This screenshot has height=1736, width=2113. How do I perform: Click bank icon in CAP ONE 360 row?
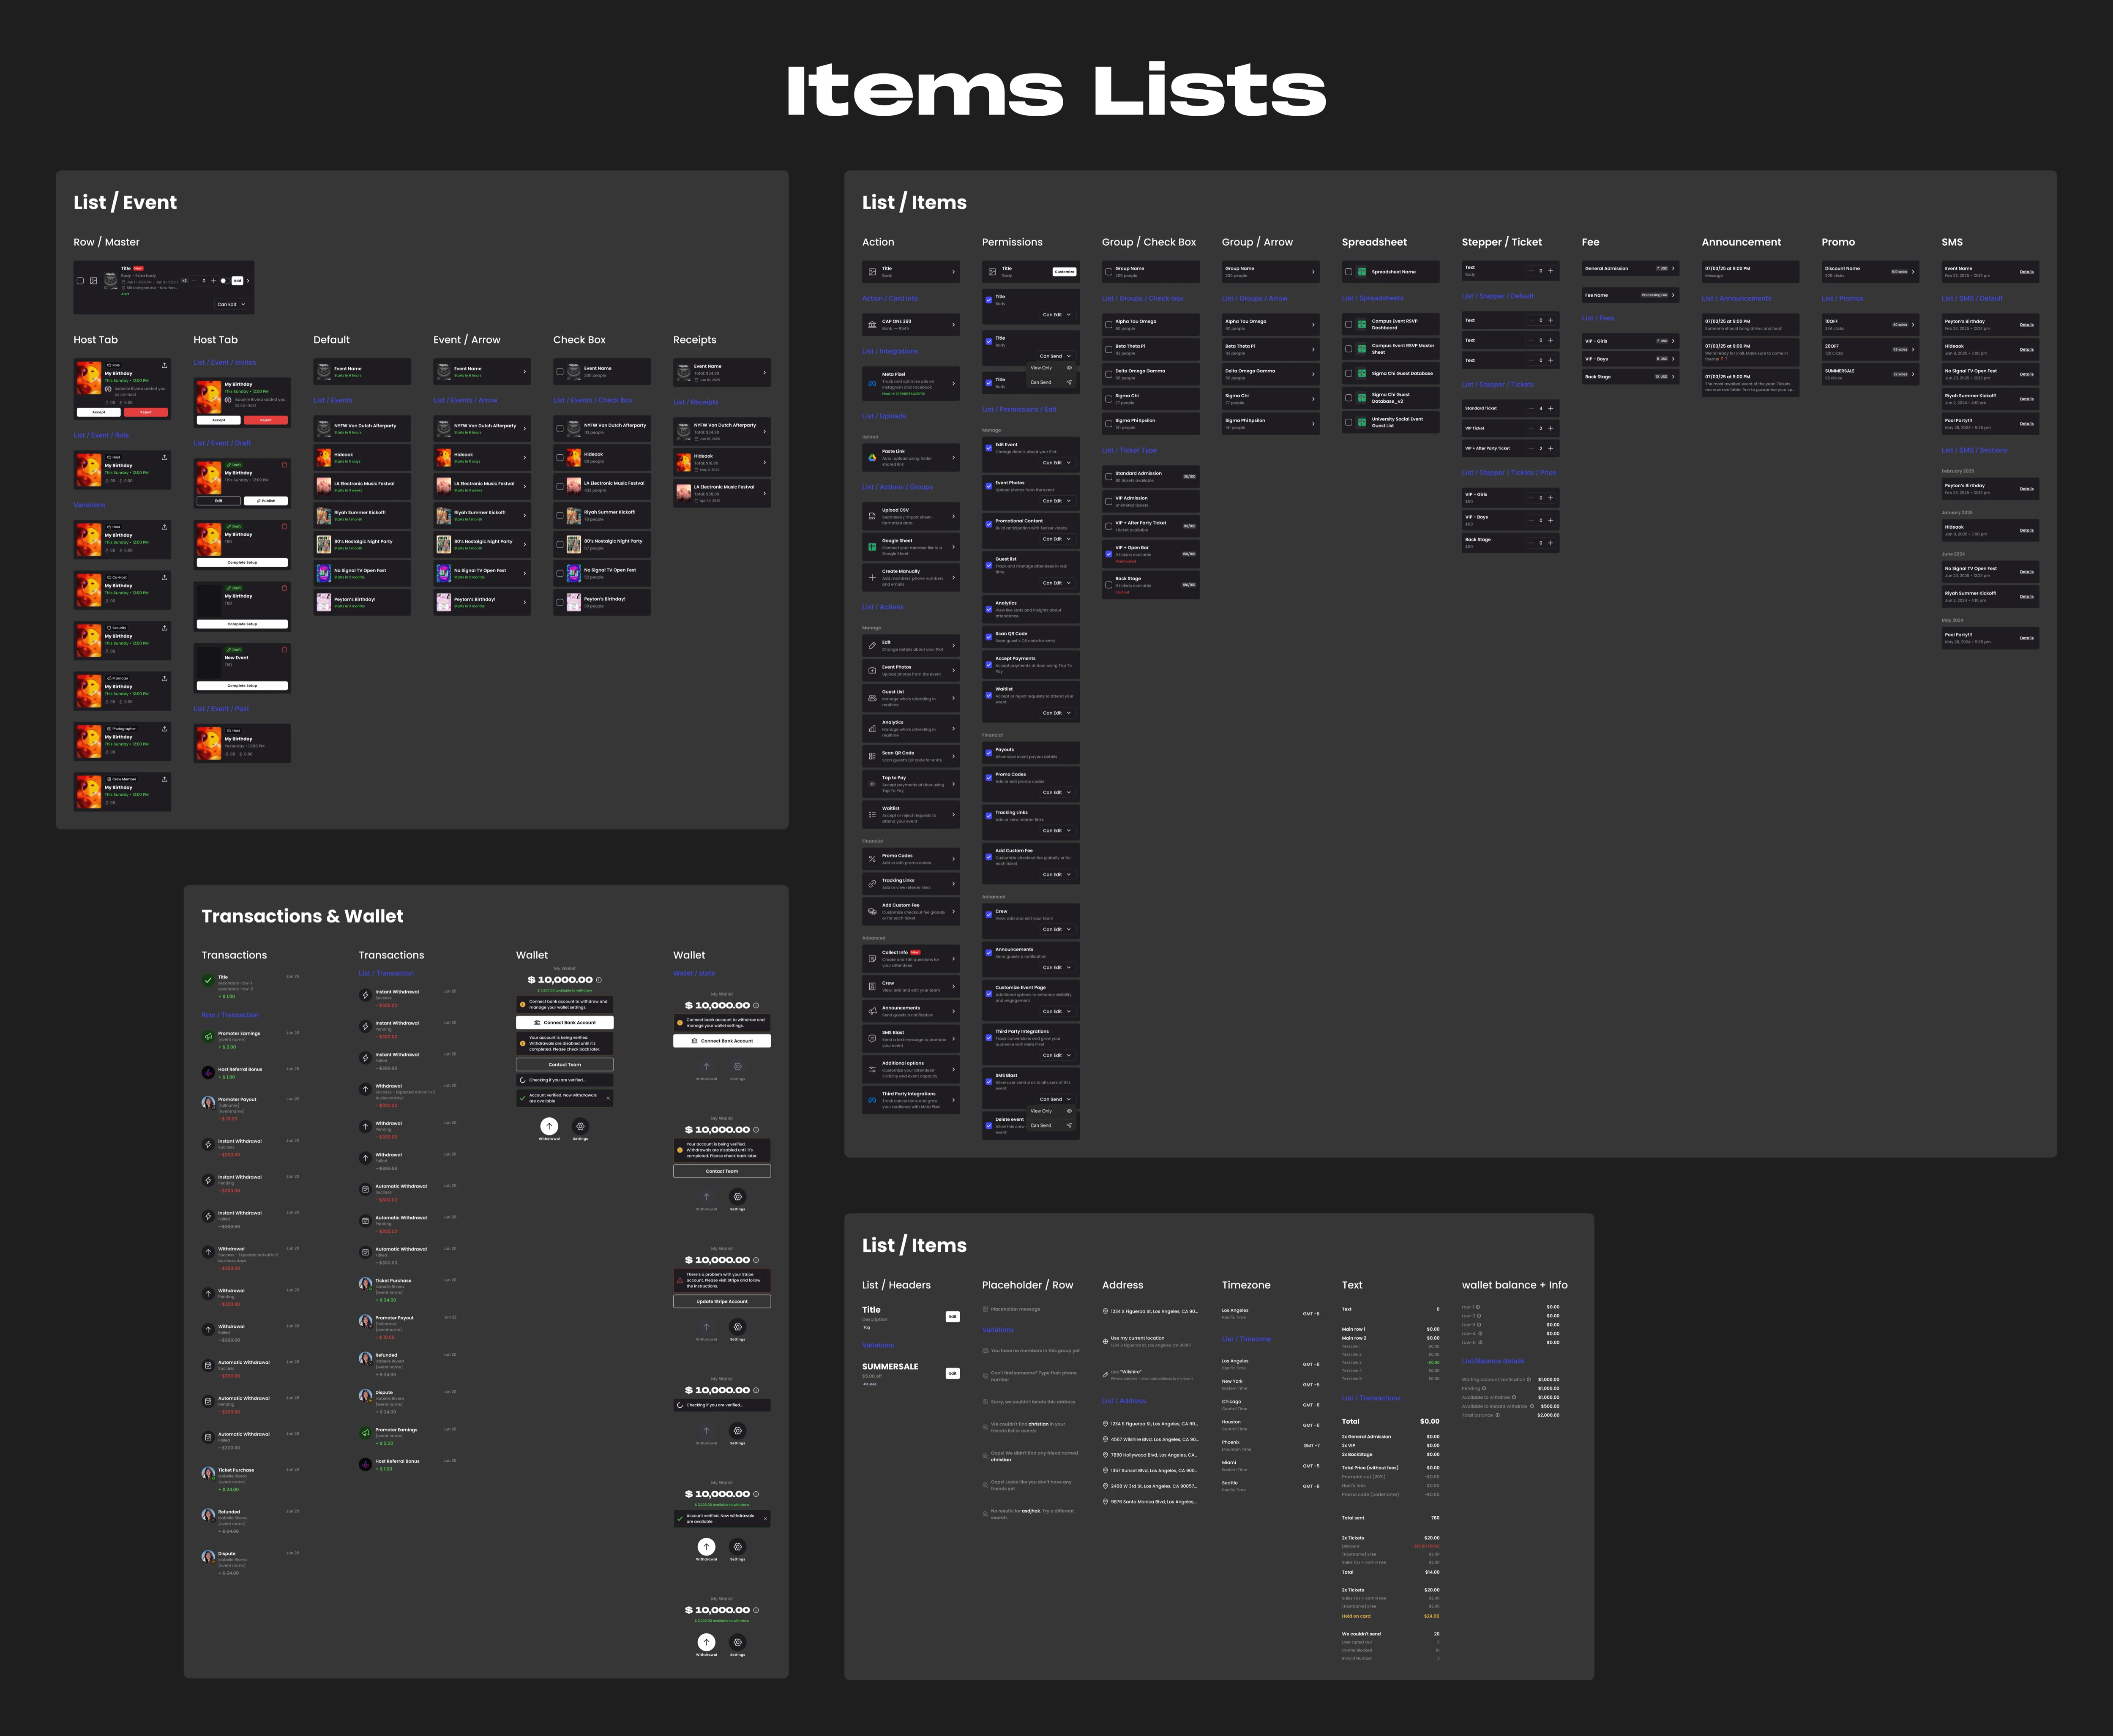tap(872, 324)
